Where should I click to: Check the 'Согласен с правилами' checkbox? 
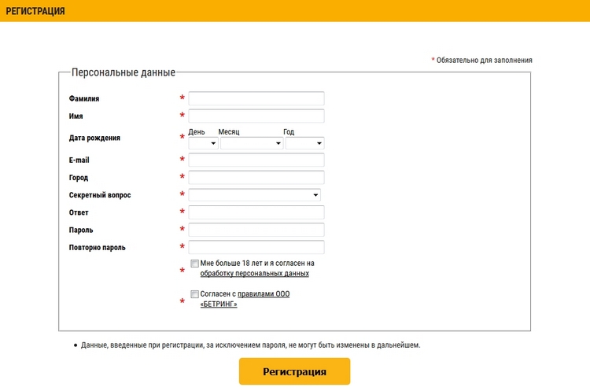pyautogui.click(x=194, y=294)
